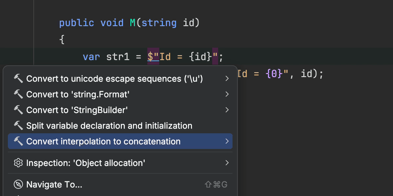Click hammer icon beside Convert interpolation to concatenation
The width and height of the screenshot is (393, 196).
coord(18,141)
